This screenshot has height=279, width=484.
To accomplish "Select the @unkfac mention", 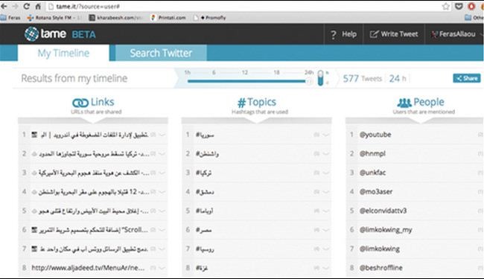I will tap(372, 173).
